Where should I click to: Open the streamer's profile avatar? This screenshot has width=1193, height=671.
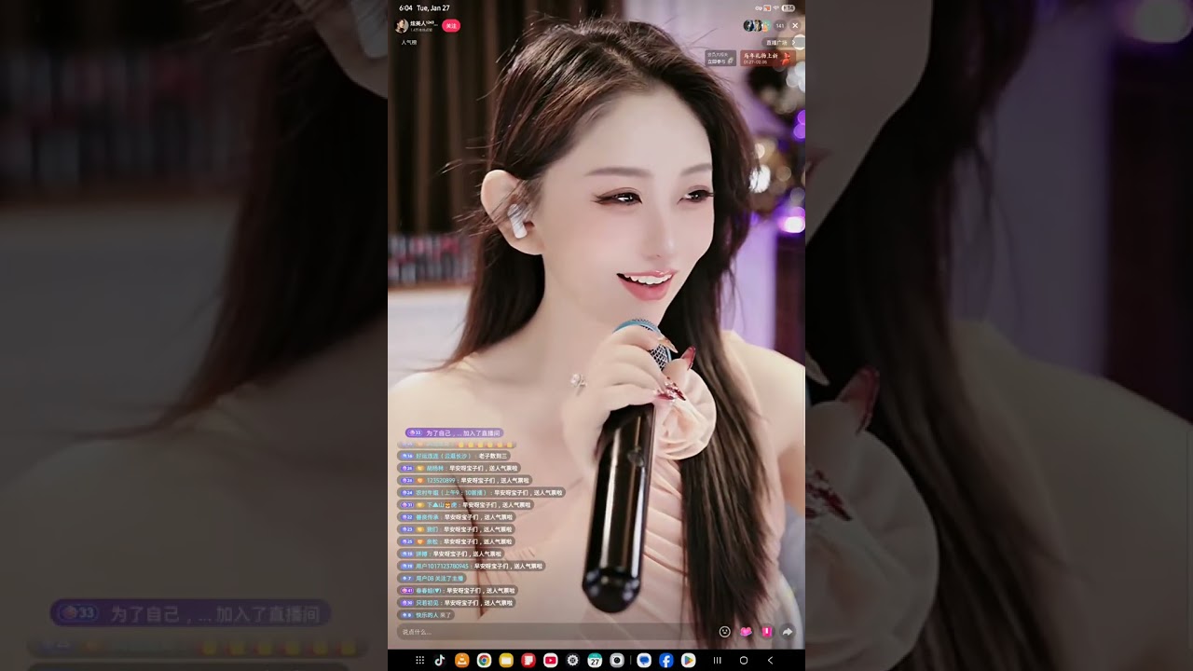click(403, 26)
